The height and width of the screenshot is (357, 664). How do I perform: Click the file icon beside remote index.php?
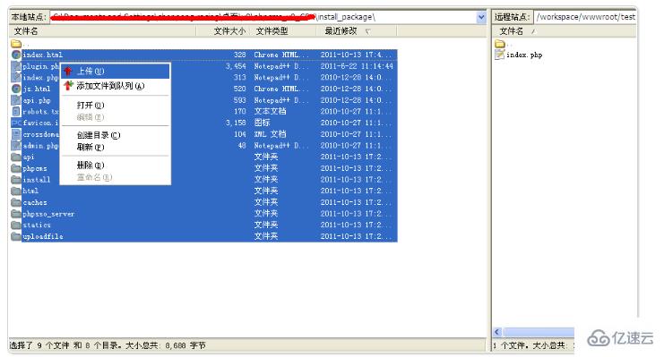(x=500, y=55)
